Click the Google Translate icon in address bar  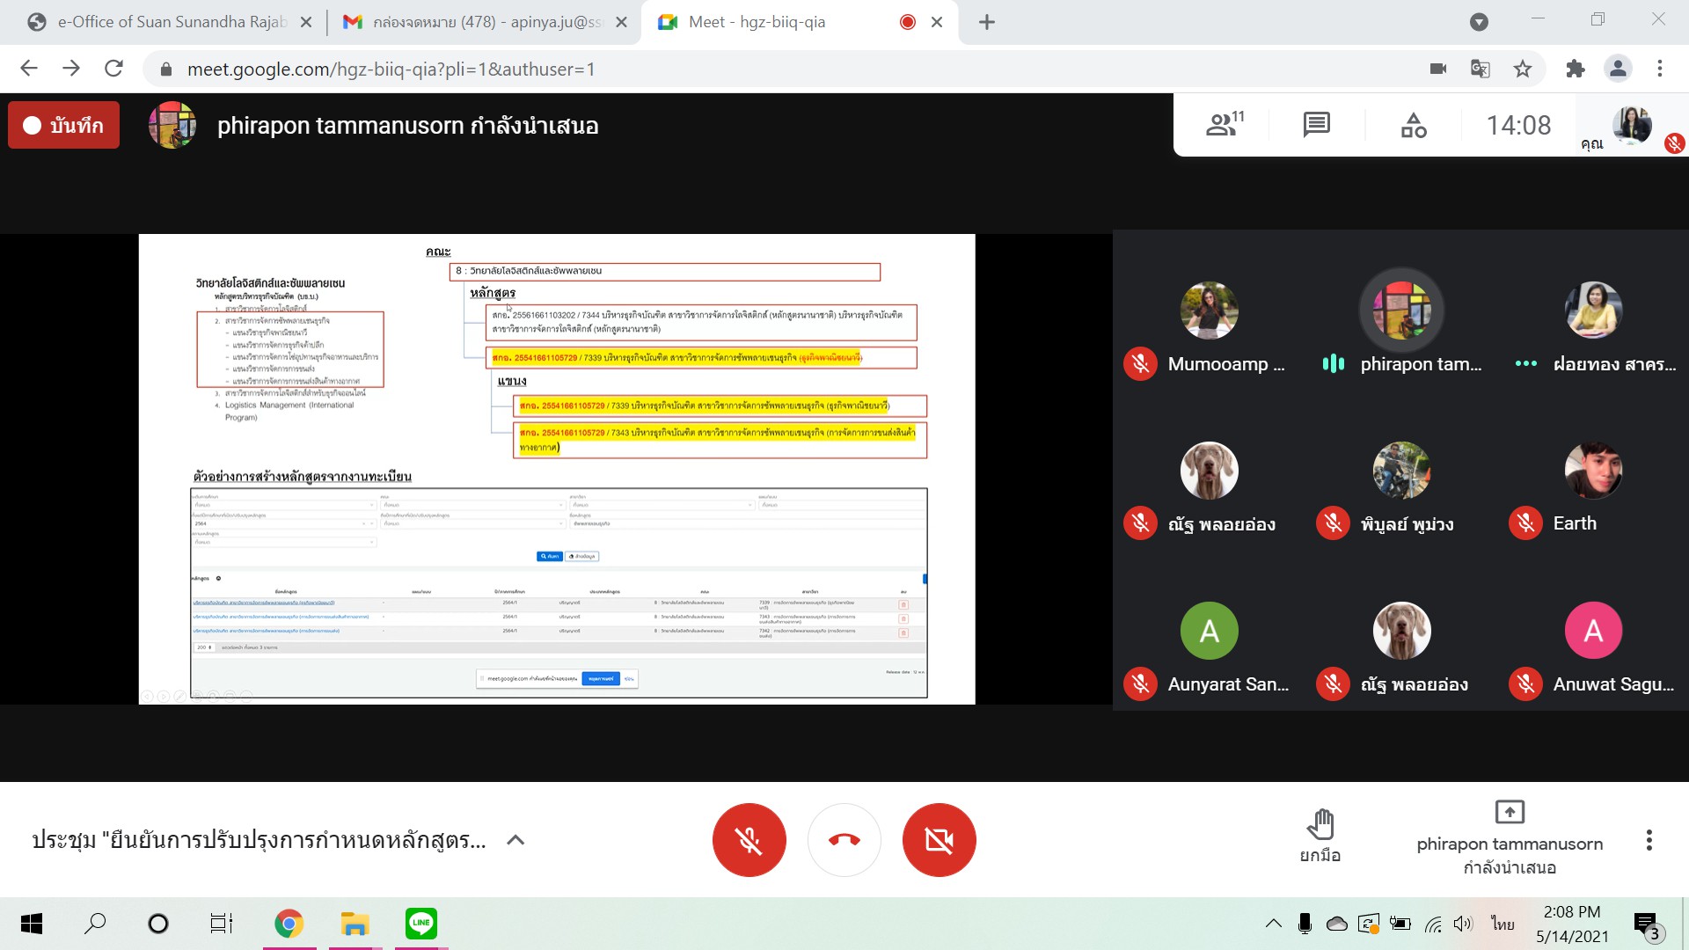coord(1481,69)
